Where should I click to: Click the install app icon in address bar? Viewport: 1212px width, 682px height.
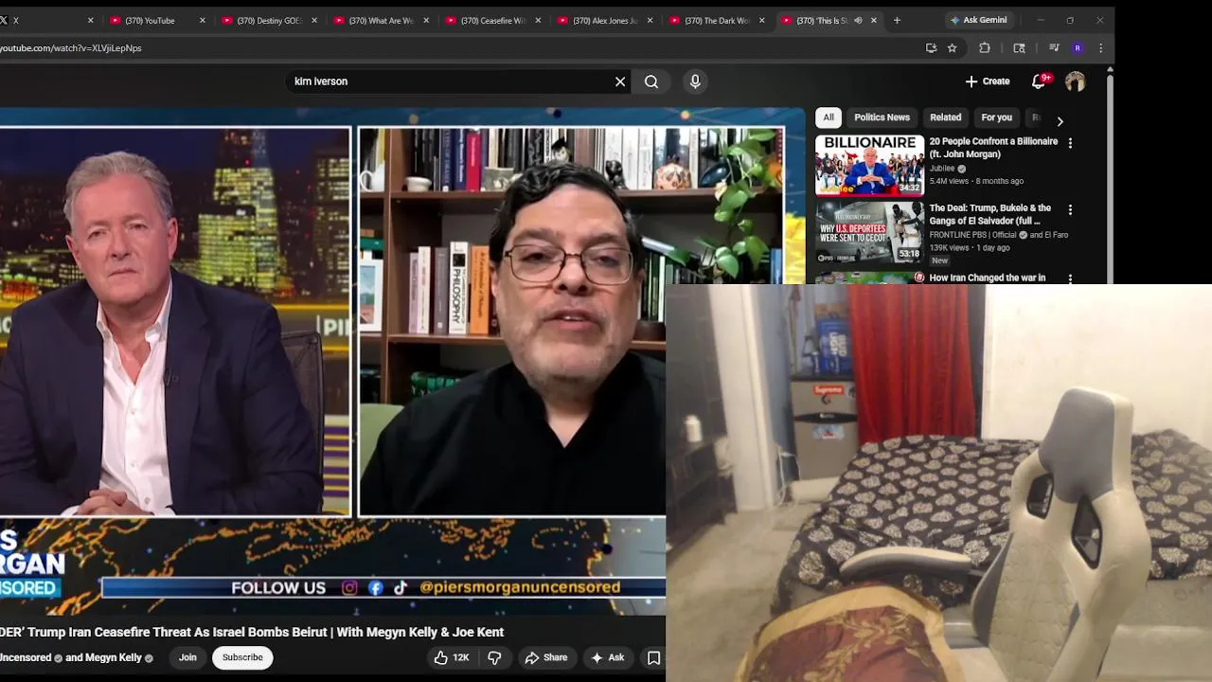click(931, 47)
